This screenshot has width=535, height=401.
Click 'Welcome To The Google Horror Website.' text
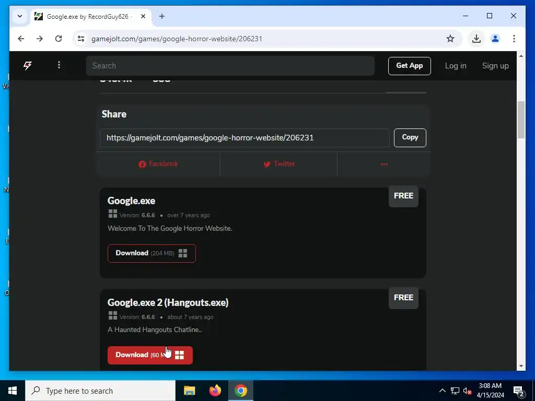tap(170, 229)
